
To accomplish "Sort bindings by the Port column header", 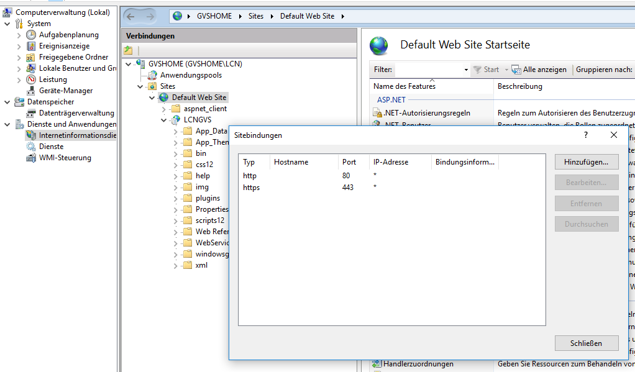I will tap(349, 162).
